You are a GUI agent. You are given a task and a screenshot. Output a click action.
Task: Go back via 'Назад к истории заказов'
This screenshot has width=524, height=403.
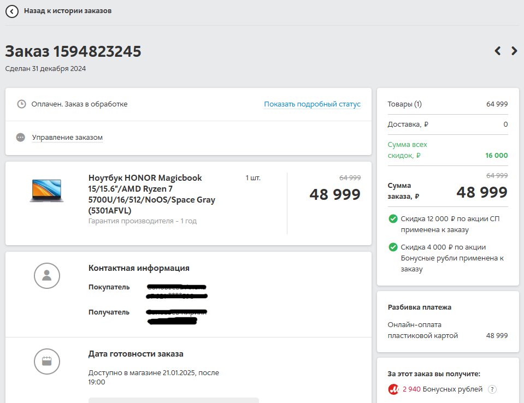point(68,11)
